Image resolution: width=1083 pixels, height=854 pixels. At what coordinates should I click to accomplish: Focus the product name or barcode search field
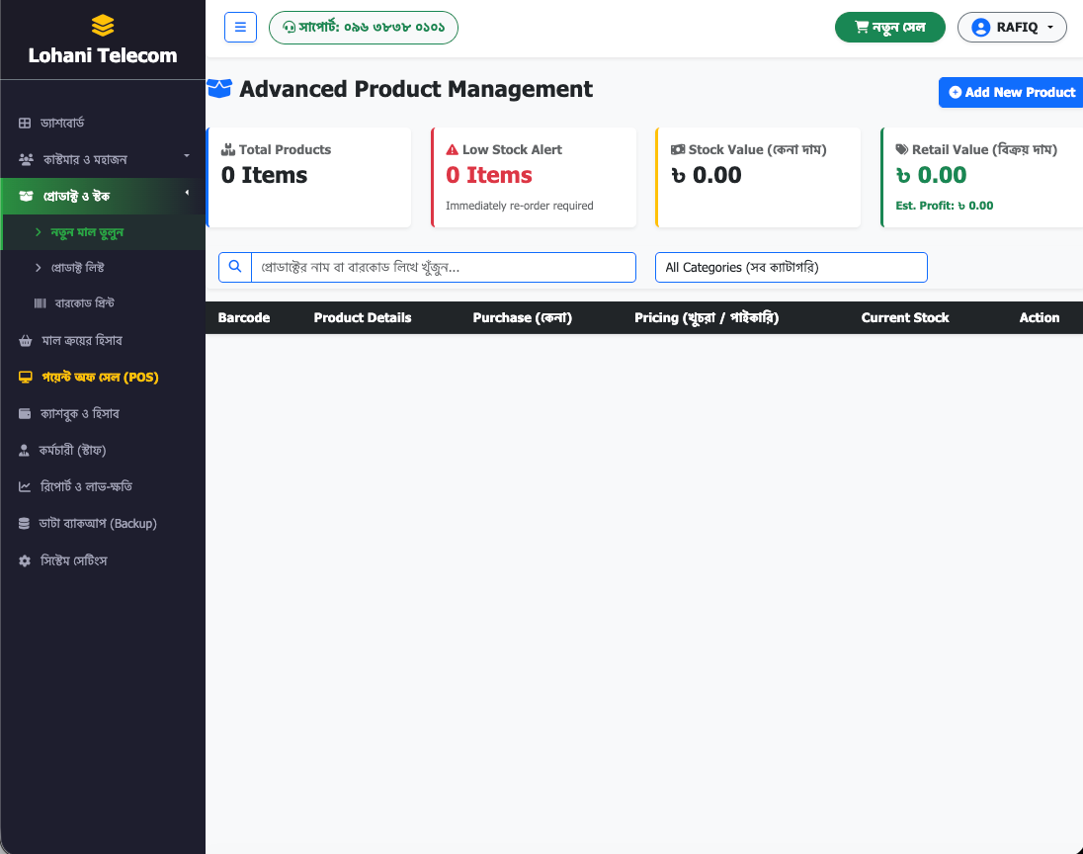click(444, 268)
